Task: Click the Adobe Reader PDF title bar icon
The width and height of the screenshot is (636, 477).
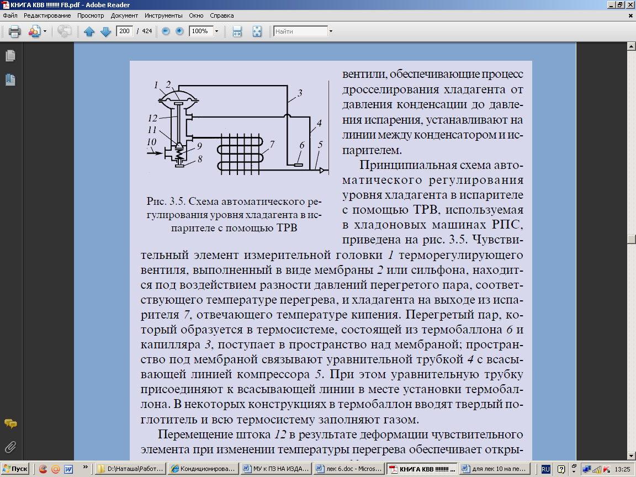Action: point(4,5)
